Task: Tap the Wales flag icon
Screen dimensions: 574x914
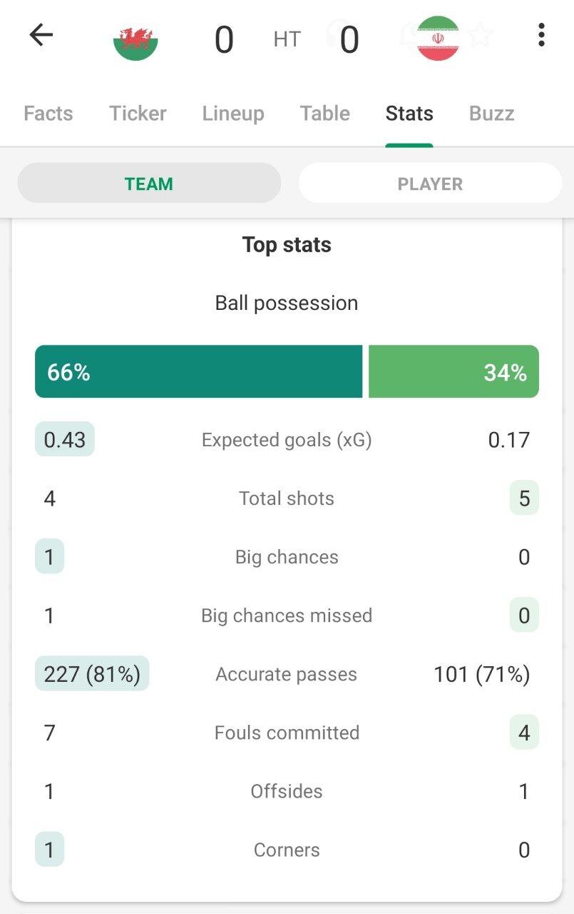Action: point(135,39)
